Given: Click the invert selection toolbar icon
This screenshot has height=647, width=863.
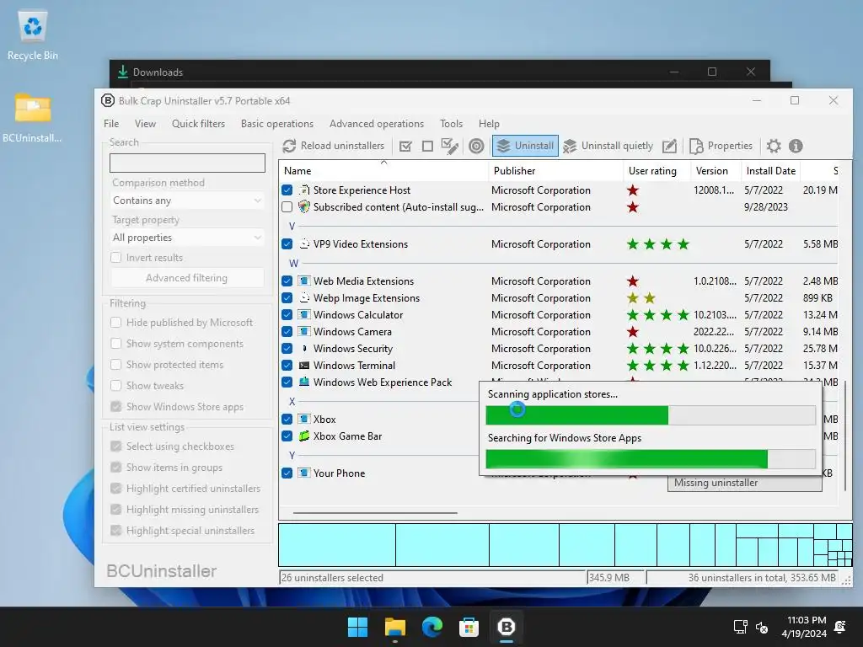Looking at the screenshot, I should [x=450, y=147].
